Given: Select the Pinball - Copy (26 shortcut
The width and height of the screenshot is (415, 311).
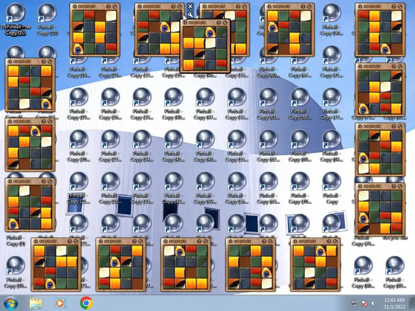Looking at the screenshot, I should (x=110, y=104).
